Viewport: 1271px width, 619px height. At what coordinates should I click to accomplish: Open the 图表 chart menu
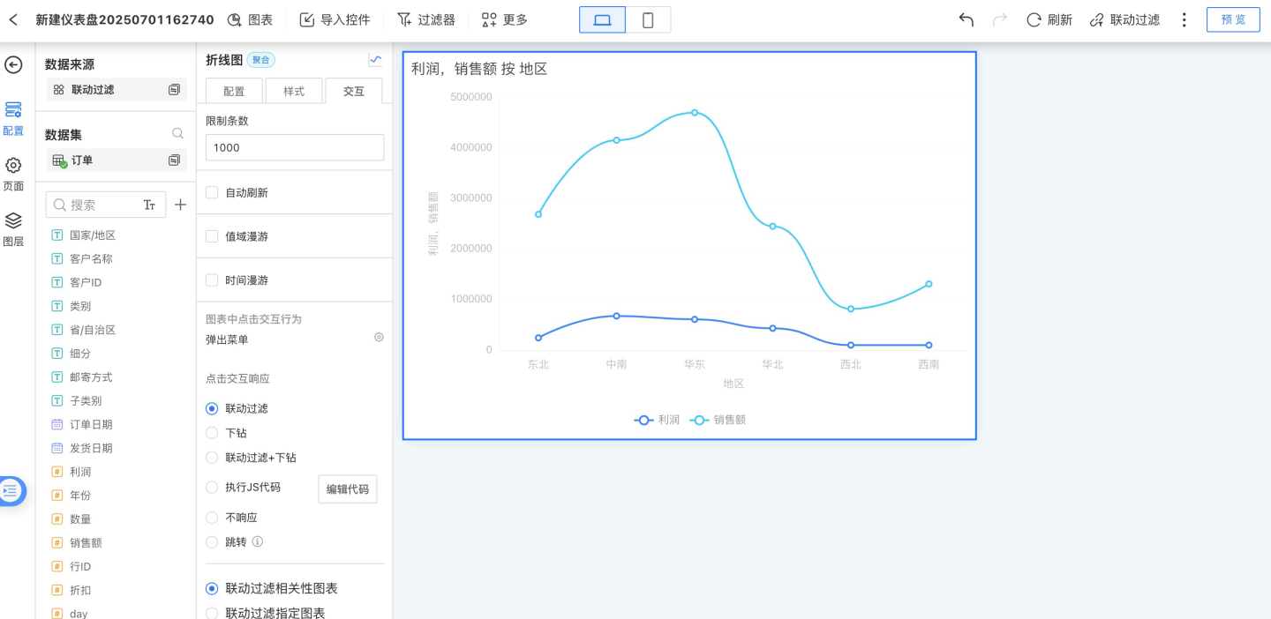250,19
